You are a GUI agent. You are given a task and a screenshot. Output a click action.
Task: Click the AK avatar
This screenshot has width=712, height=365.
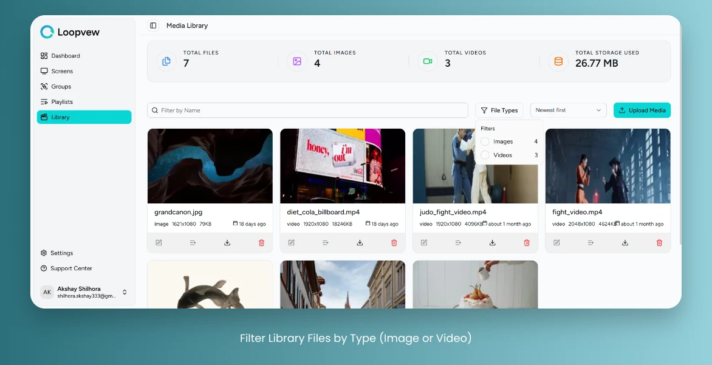(47, 292)
